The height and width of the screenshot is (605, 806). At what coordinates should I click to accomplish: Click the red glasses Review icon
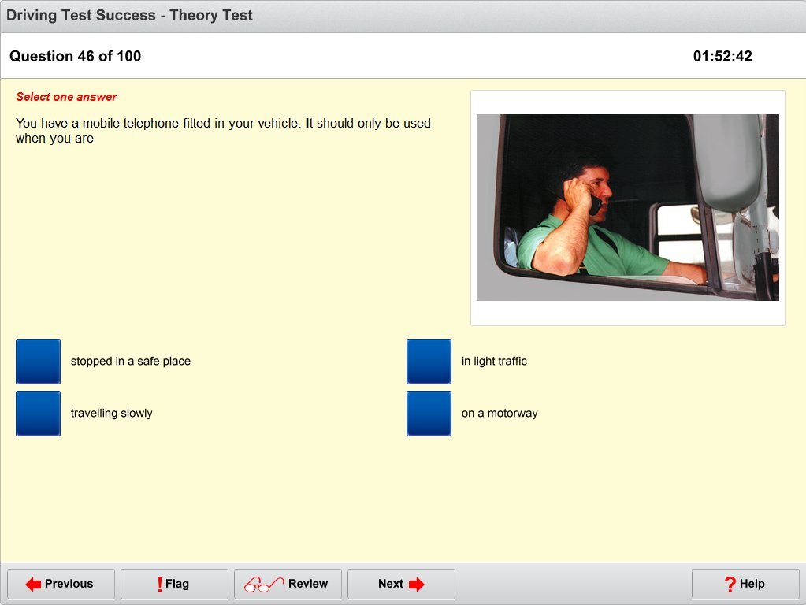click(x=263, y=584)
